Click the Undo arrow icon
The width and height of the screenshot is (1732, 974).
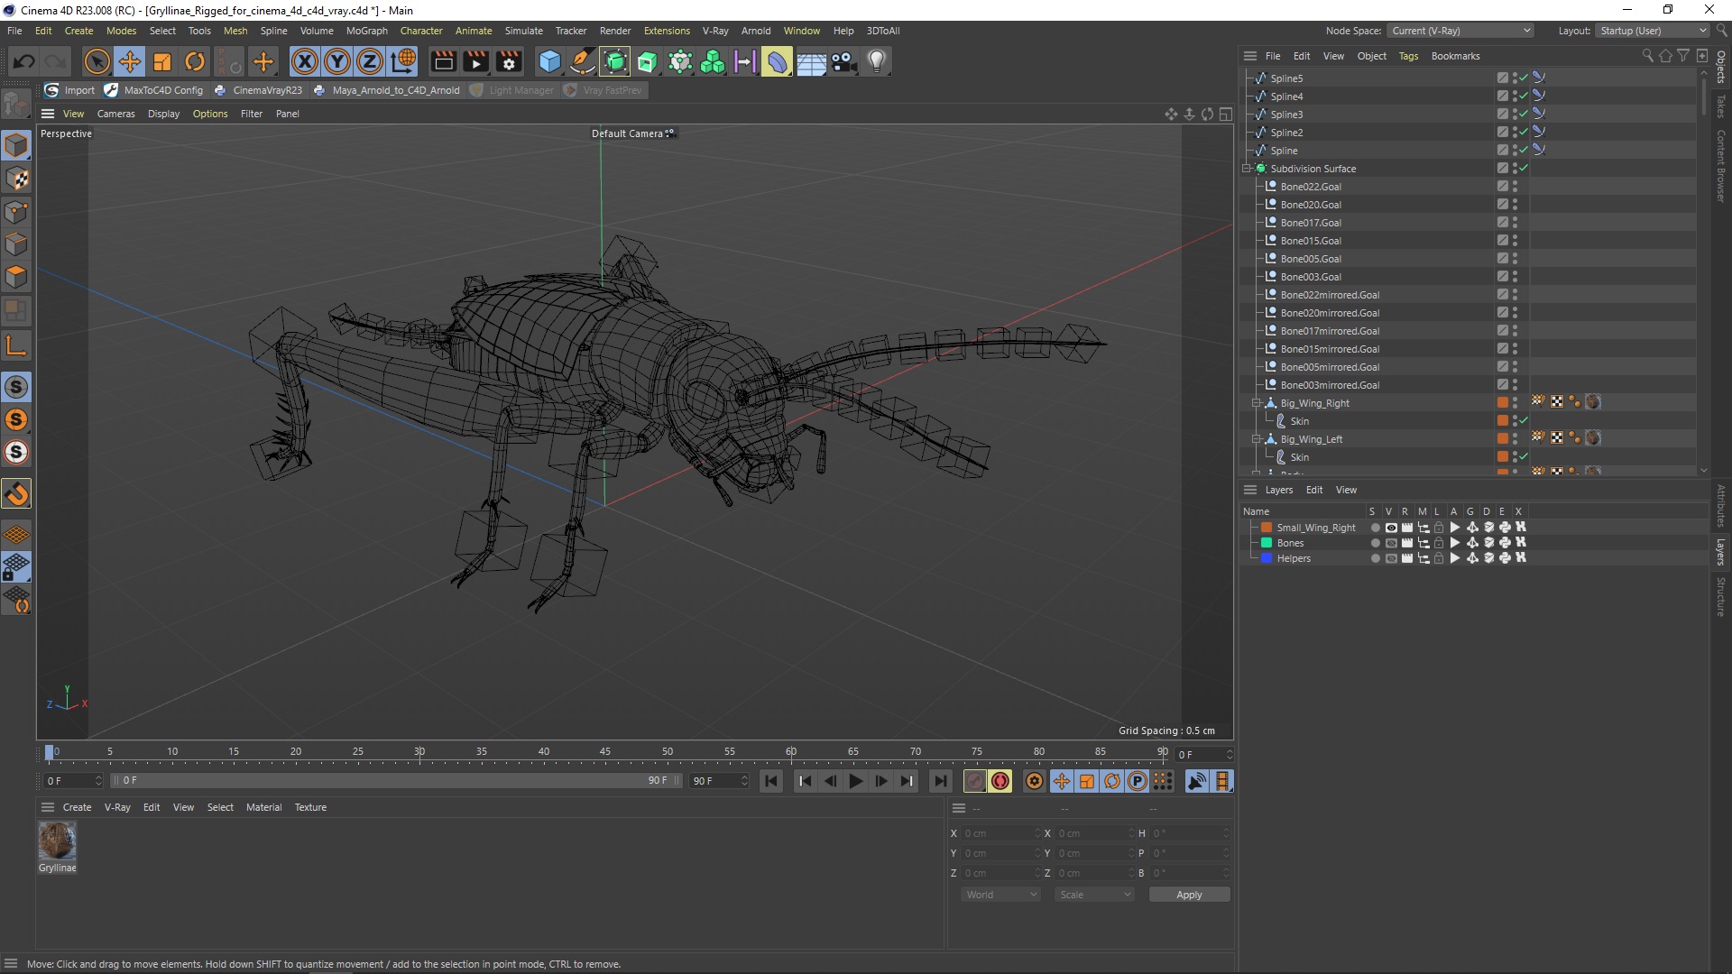tap(24, 61)
